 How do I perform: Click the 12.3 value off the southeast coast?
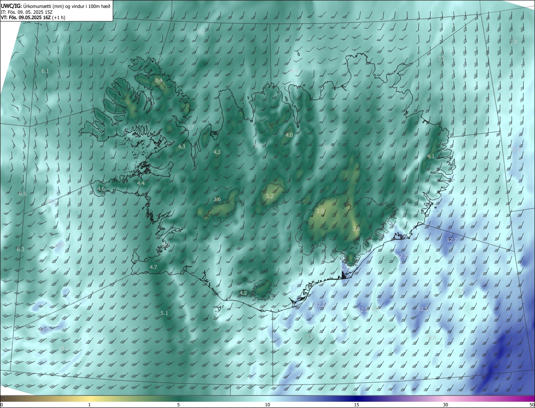(x=402, y=256)
